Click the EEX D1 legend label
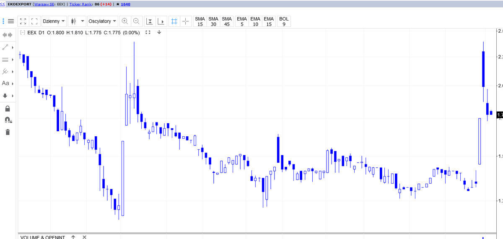The image size is (503, 239). point(36,33)
